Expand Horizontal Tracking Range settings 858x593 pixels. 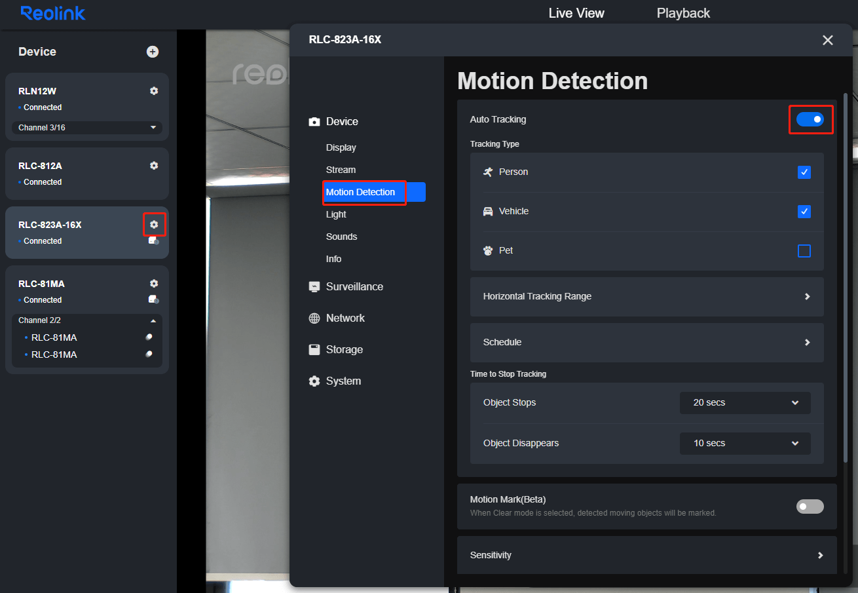647,297
